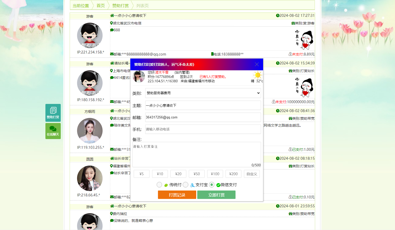
Task: Click avatar of 游客 with IP:180.158.192.*
Action: (90, 83)
